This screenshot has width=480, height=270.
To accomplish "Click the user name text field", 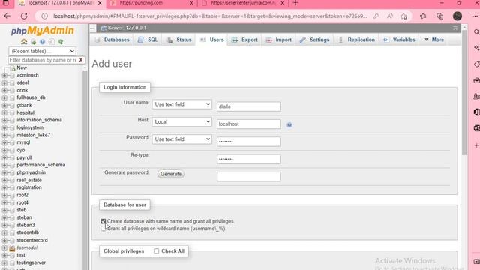I will 248,106.
